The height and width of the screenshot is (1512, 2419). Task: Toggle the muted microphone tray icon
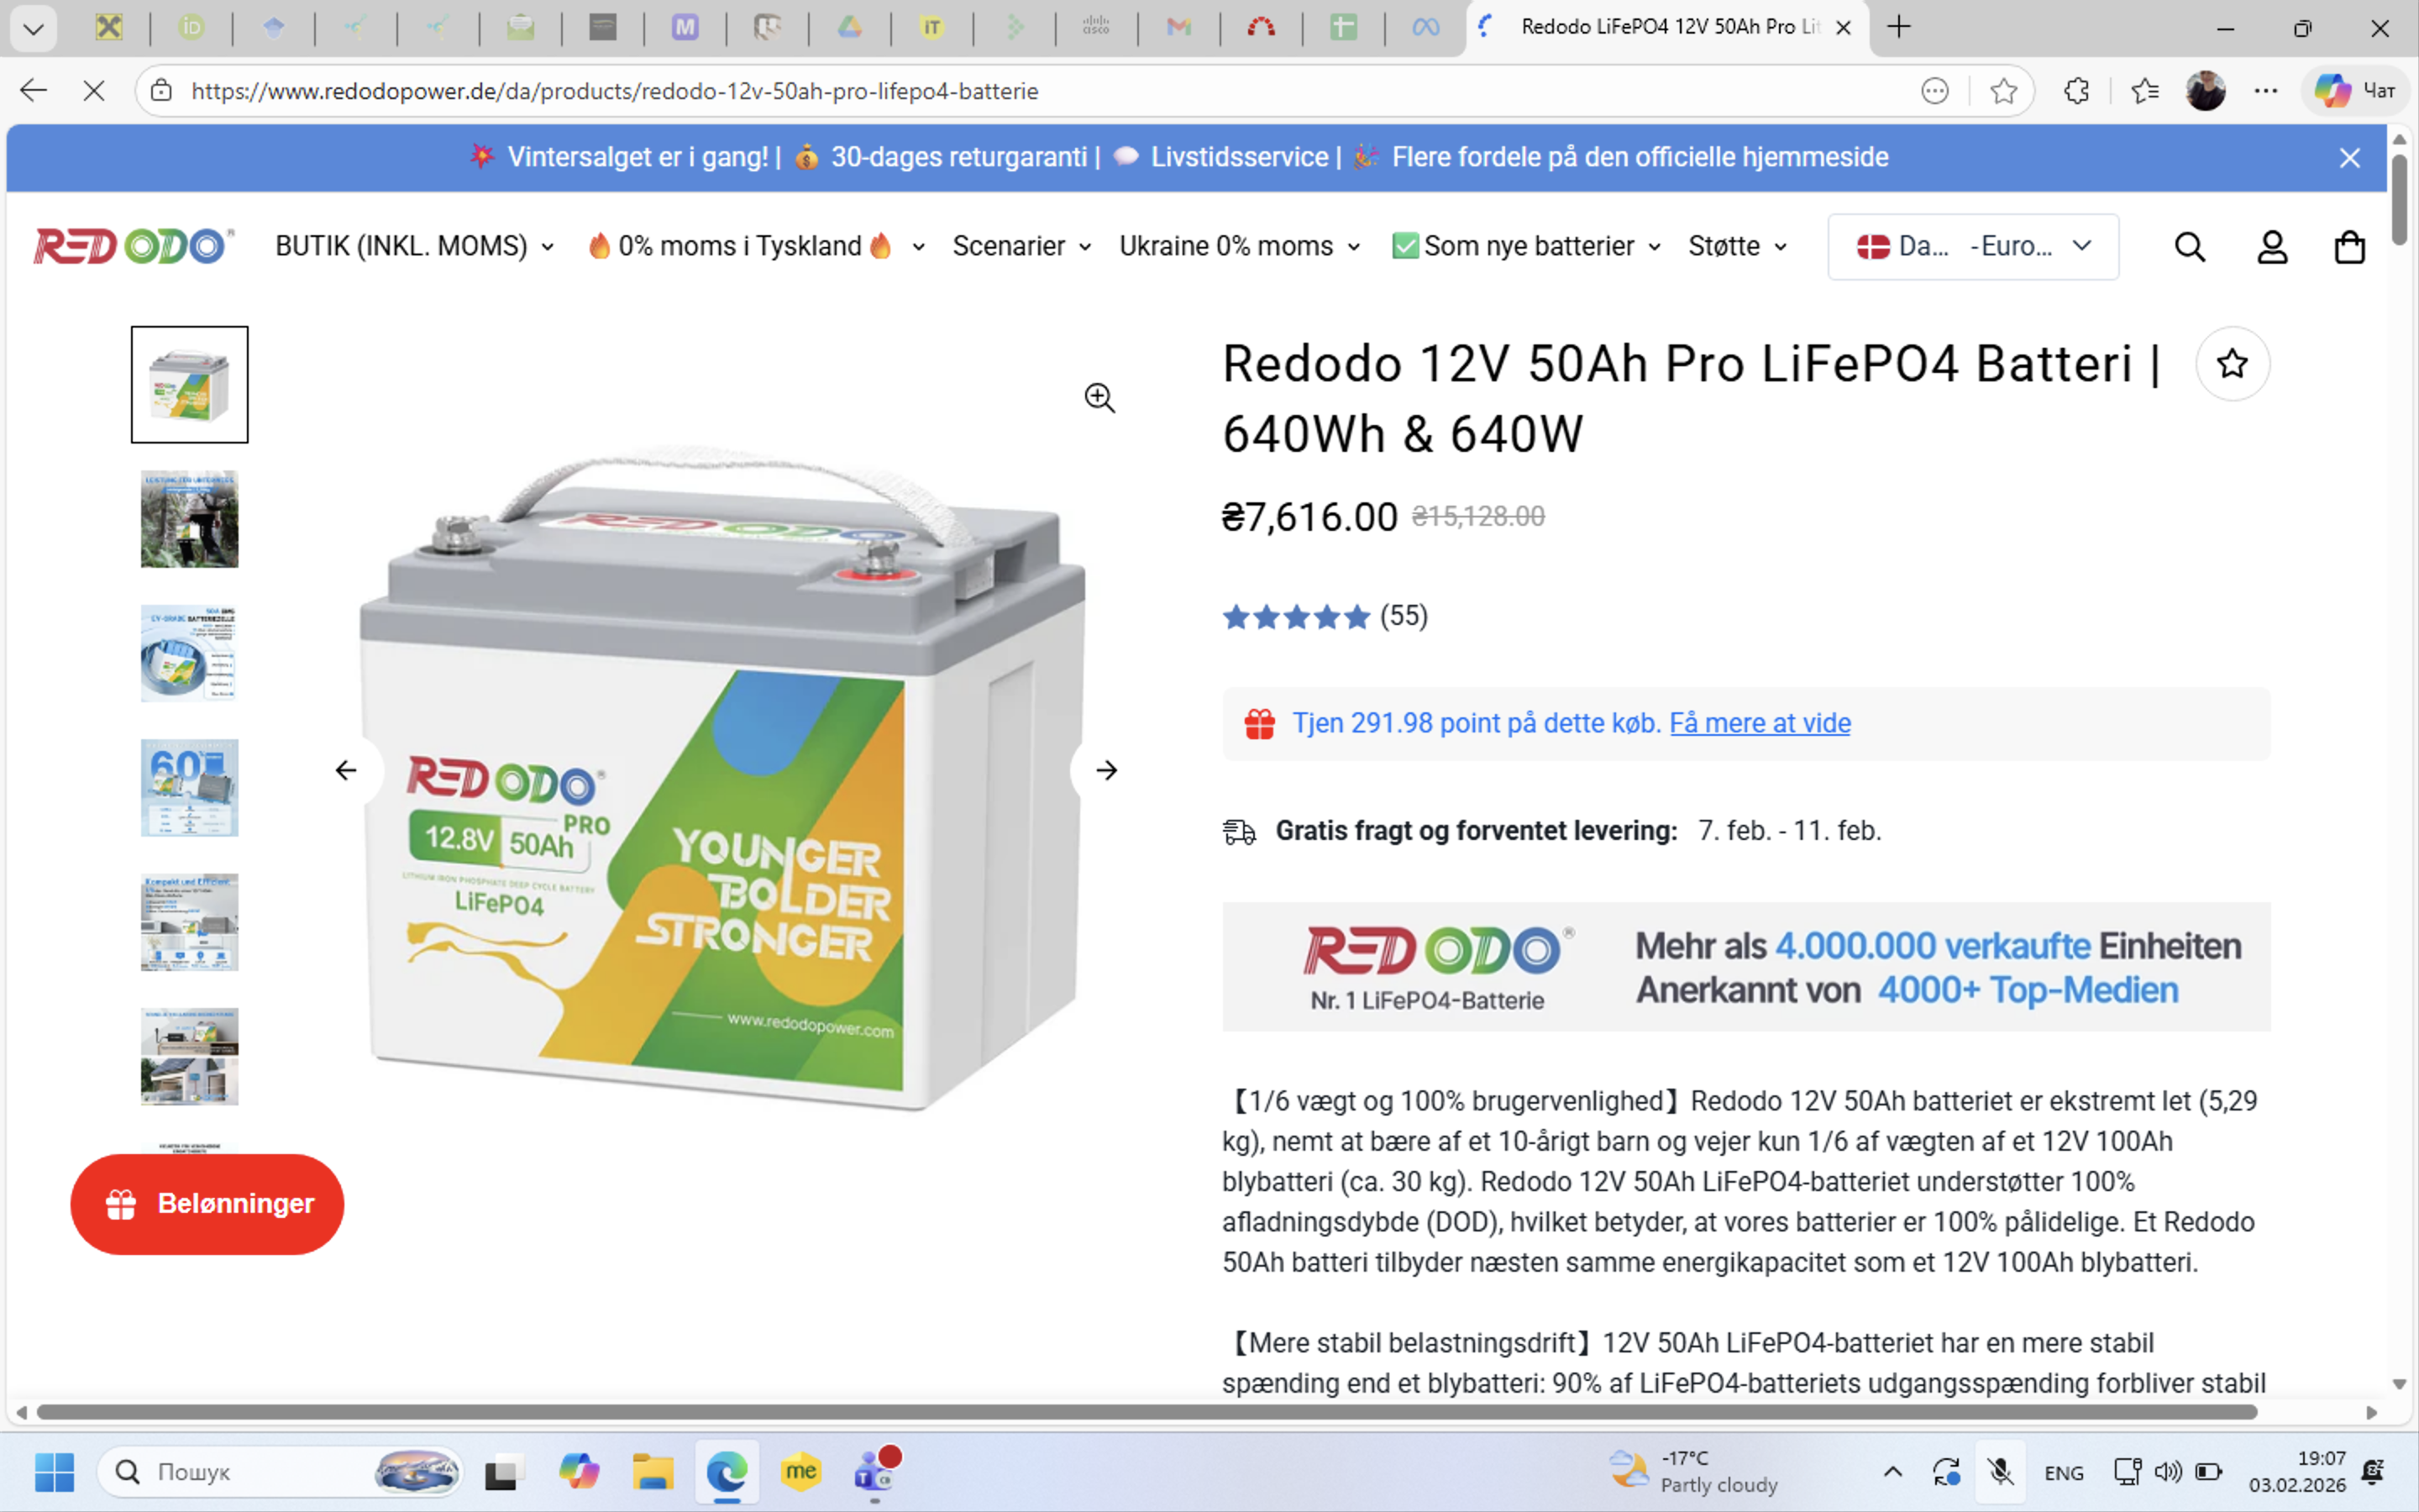(2000, 1471)
